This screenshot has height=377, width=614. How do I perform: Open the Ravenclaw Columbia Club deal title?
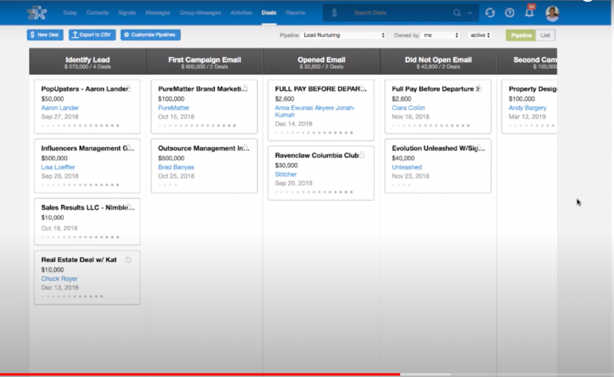pyautogui.click(x=317, y=155)
